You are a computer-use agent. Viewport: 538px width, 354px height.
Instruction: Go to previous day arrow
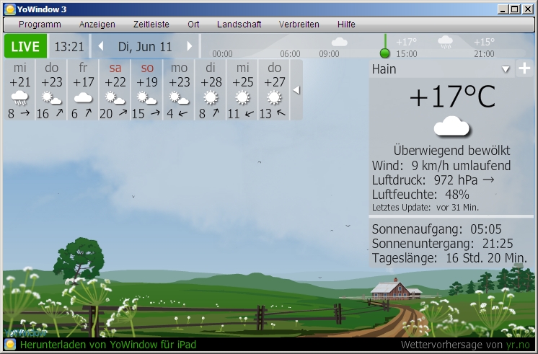(x=100, y=46)
